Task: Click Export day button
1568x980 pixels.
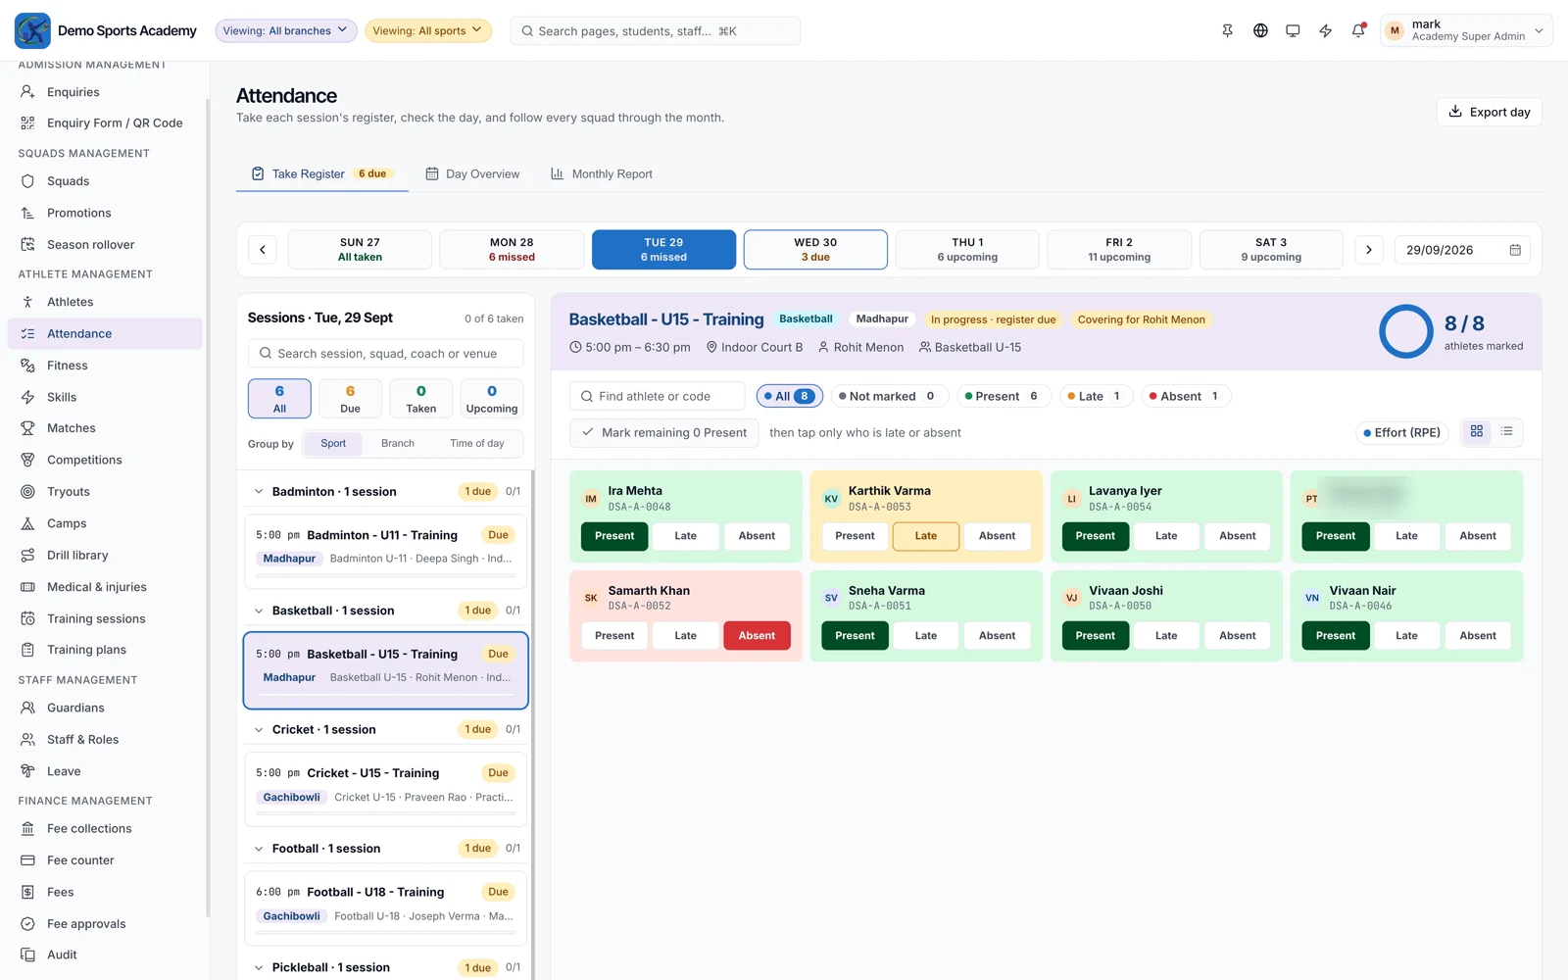Action: pos(1490,112)
